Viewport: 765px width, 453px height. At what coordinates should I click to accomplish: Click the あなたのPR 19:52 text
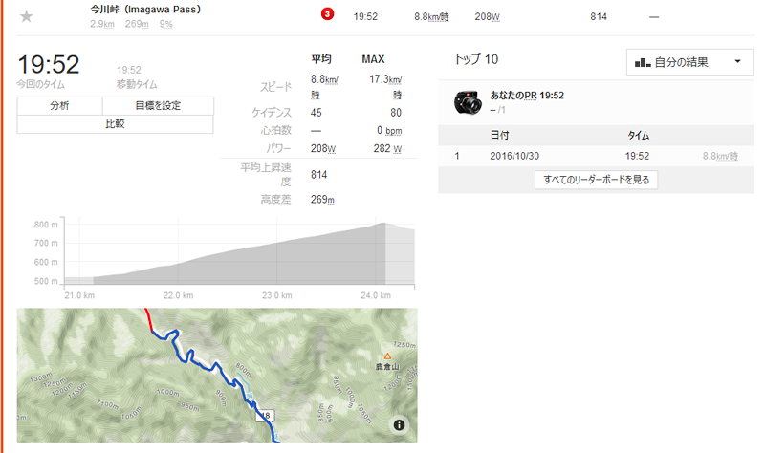[527, 96]
